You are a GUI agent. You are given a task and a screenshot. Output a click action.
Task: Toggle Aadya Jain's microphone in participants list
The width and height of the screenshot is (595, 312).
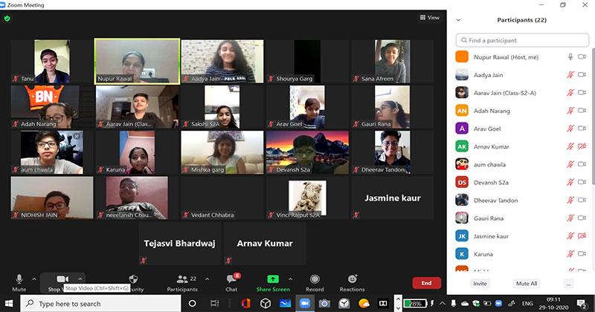pyautogui.click(x=571, y=74)
